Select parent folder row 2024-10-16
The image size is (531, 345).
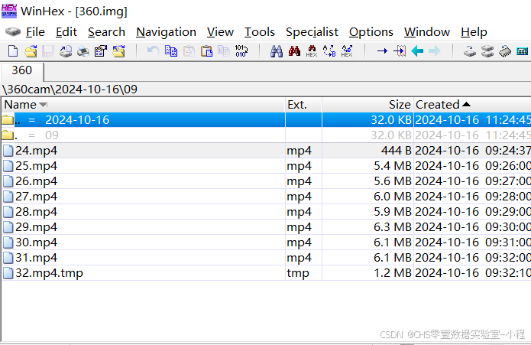tap(266, 119)
